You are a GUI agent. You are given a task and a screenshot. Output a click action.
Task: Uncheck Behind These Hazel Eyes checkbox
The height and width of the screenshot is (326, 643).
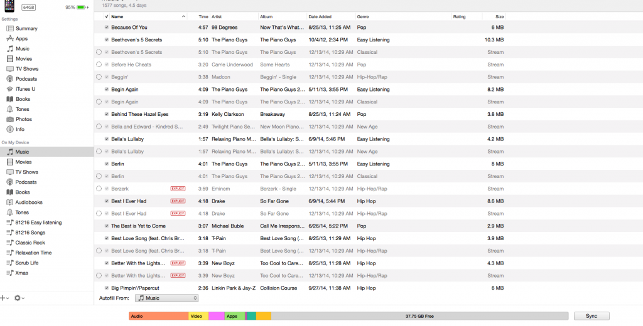(107, 114)
